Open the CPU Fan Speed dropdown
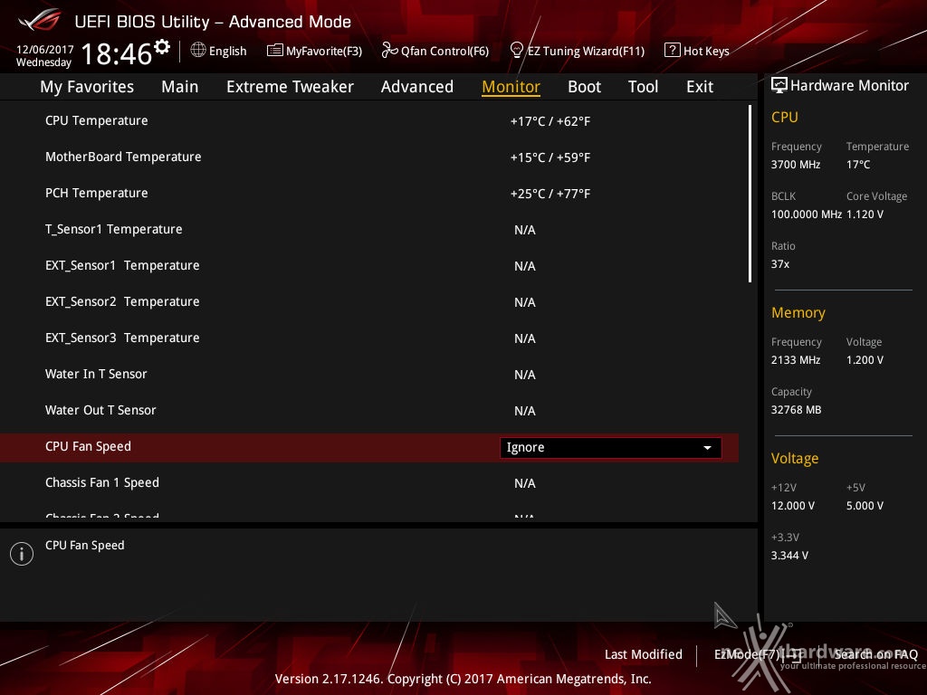The height and width of the screenshot is (695, 927). tap(611, 447)
